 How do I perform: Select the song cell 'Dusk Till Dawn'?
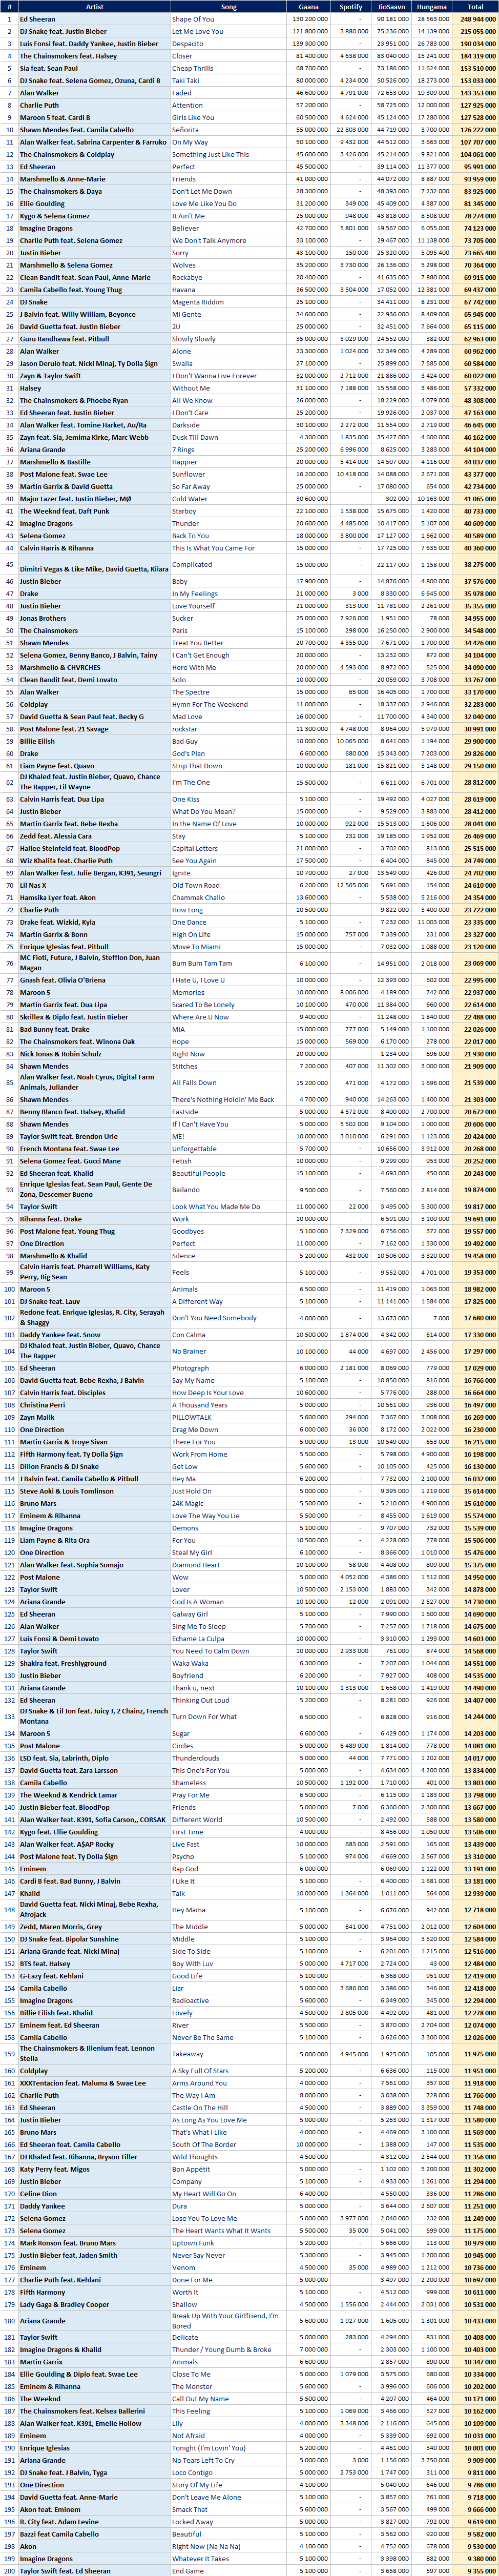pyautogui.click(x=228, y=436)
